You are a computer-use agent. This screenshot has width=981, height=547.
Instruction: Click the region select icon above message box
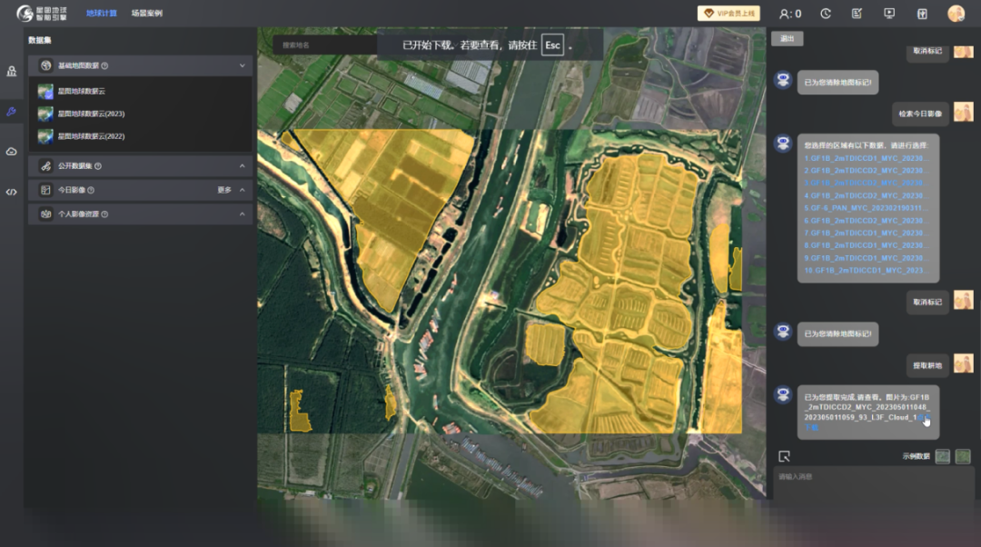(x=785, y=456)
